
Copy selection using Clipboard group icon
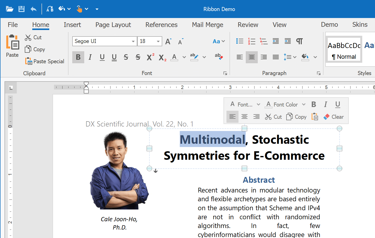pos(34,49)
